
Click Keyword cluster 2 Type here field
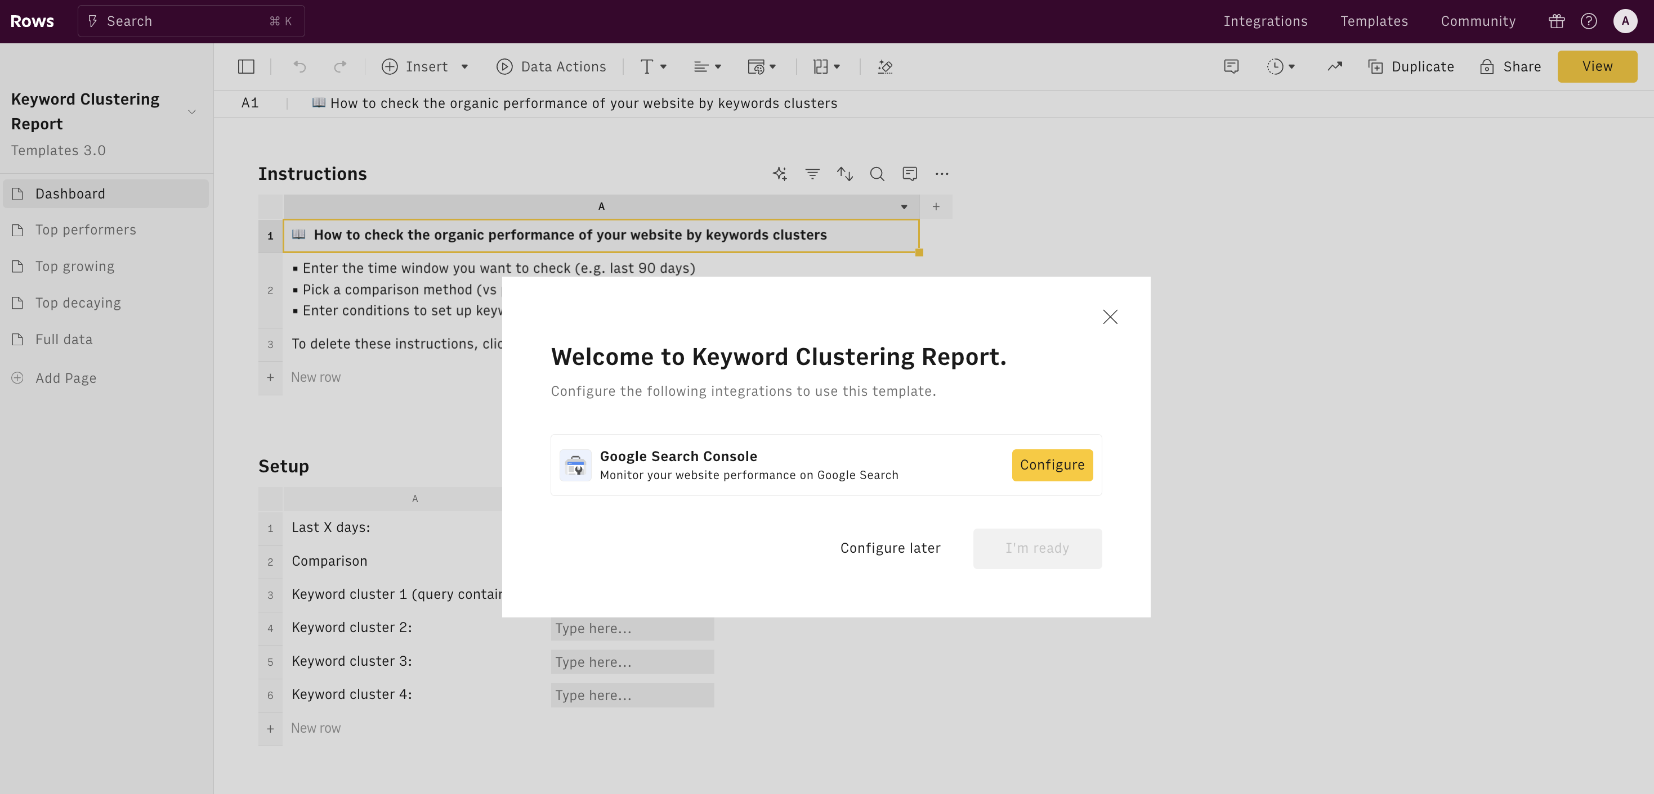[632, 629]
